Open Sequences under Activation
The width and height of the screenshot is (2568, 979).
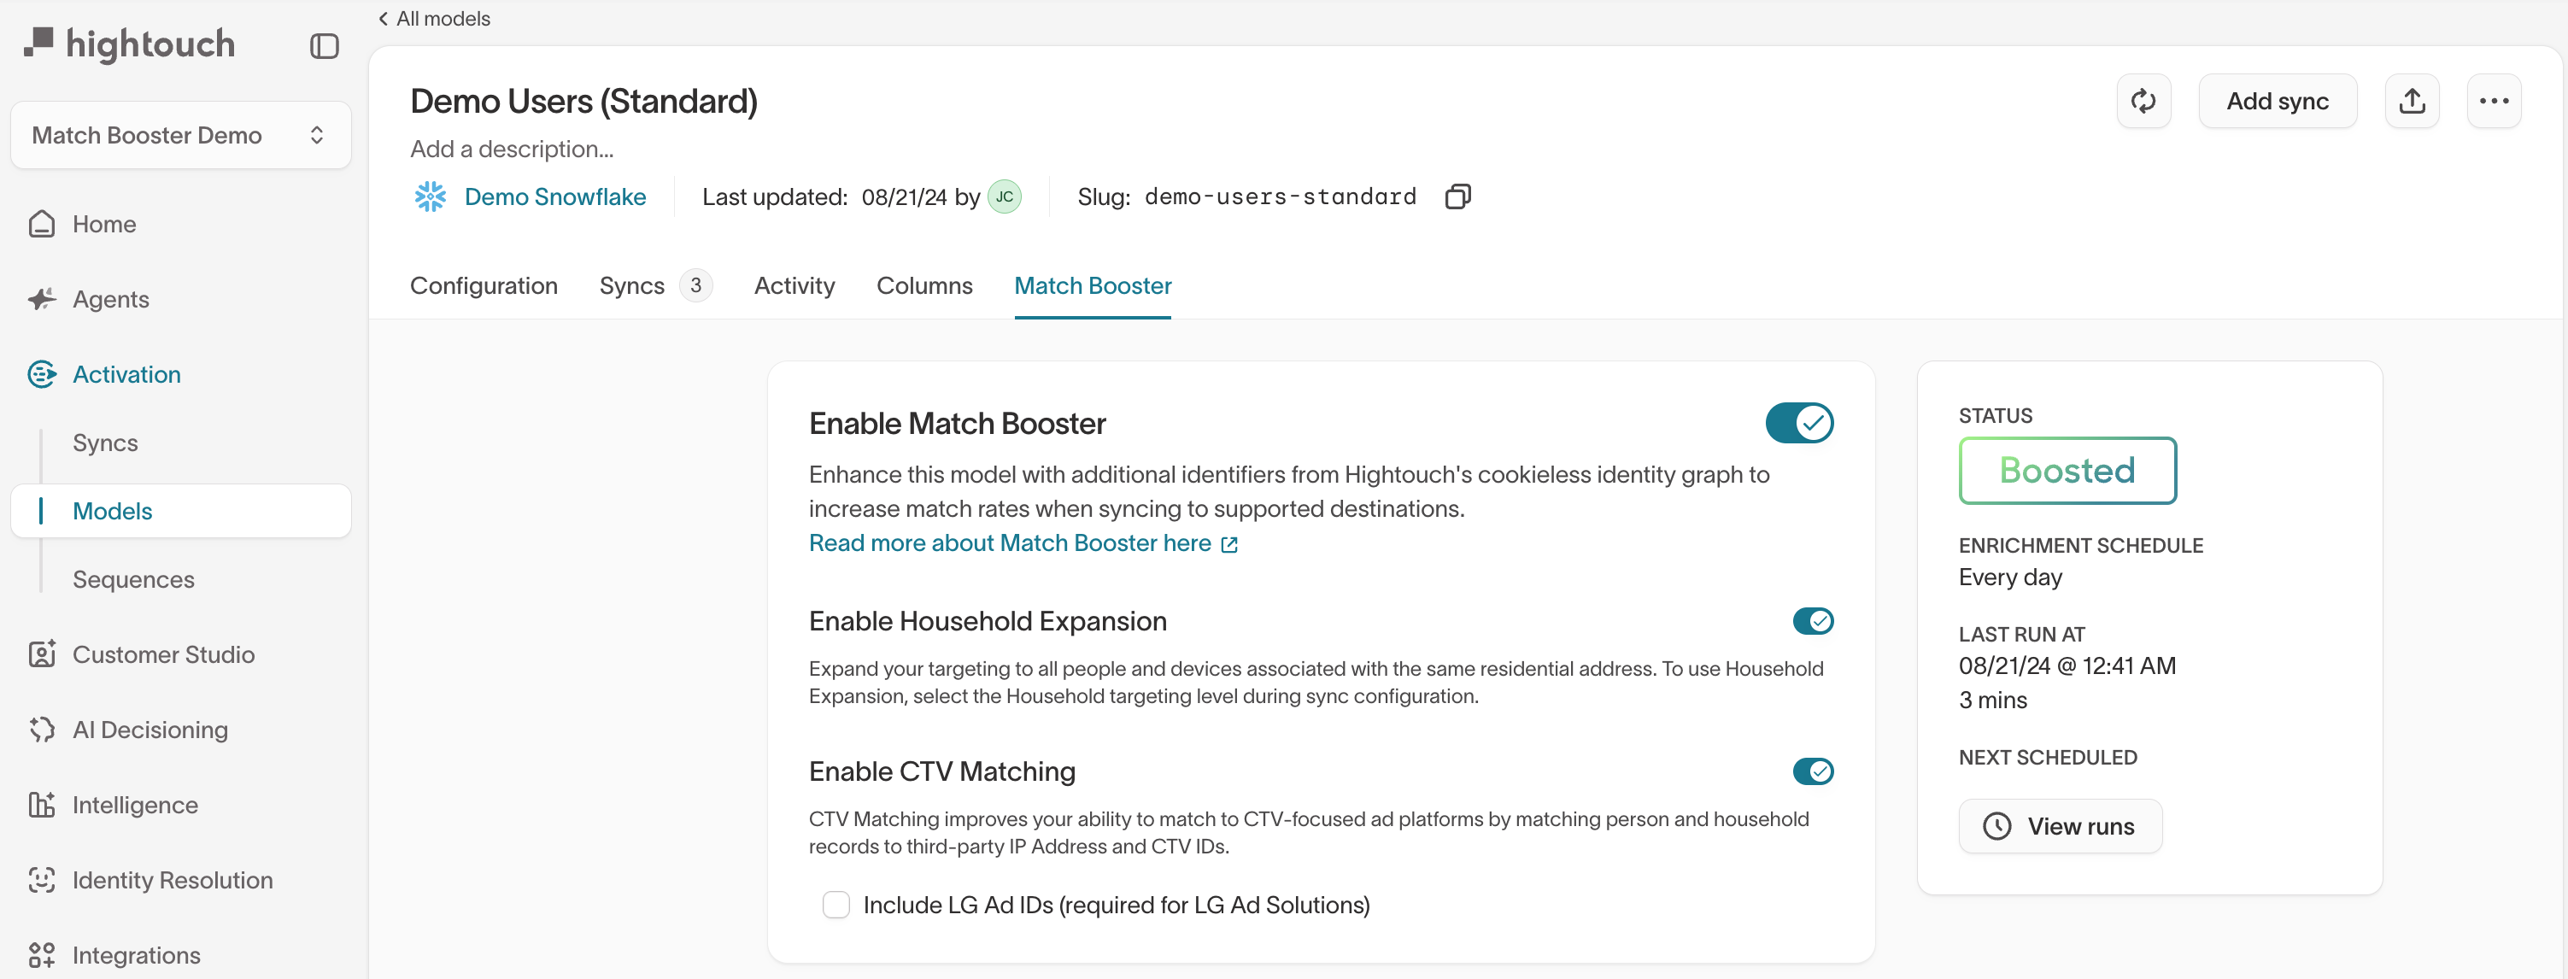pyautogui.click(x=133, y=579)
